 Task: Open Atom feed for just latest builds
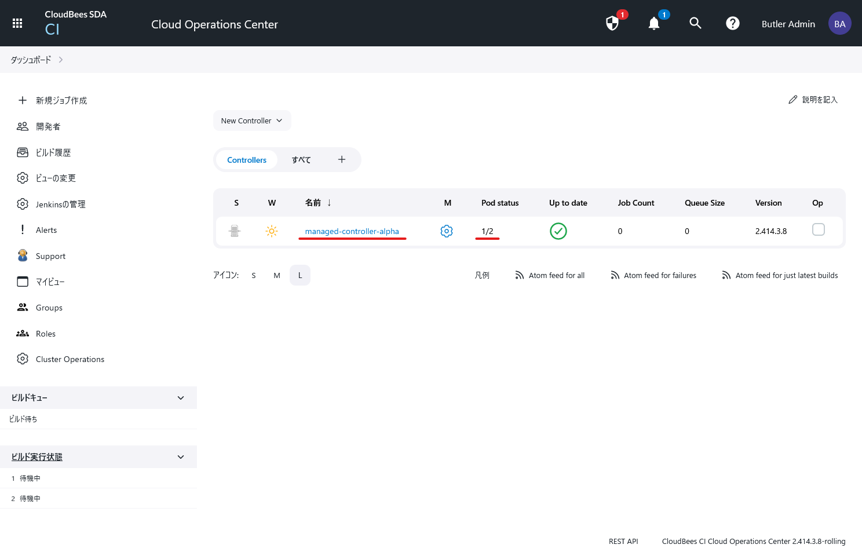point(780,276)
